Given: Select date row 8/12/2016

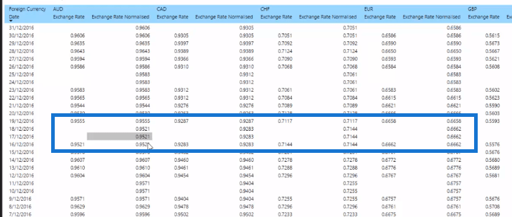Looking at the screenshot, I should (x=21, y=207).
